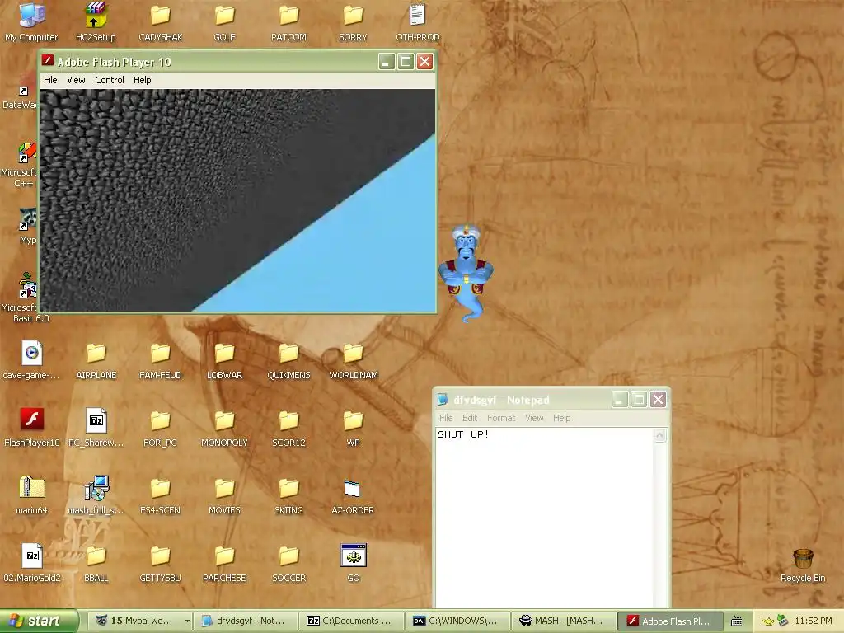Switch to C:\WINDOWS command prompt taskbar button
The image size is (844, 633).
(457, 621)
